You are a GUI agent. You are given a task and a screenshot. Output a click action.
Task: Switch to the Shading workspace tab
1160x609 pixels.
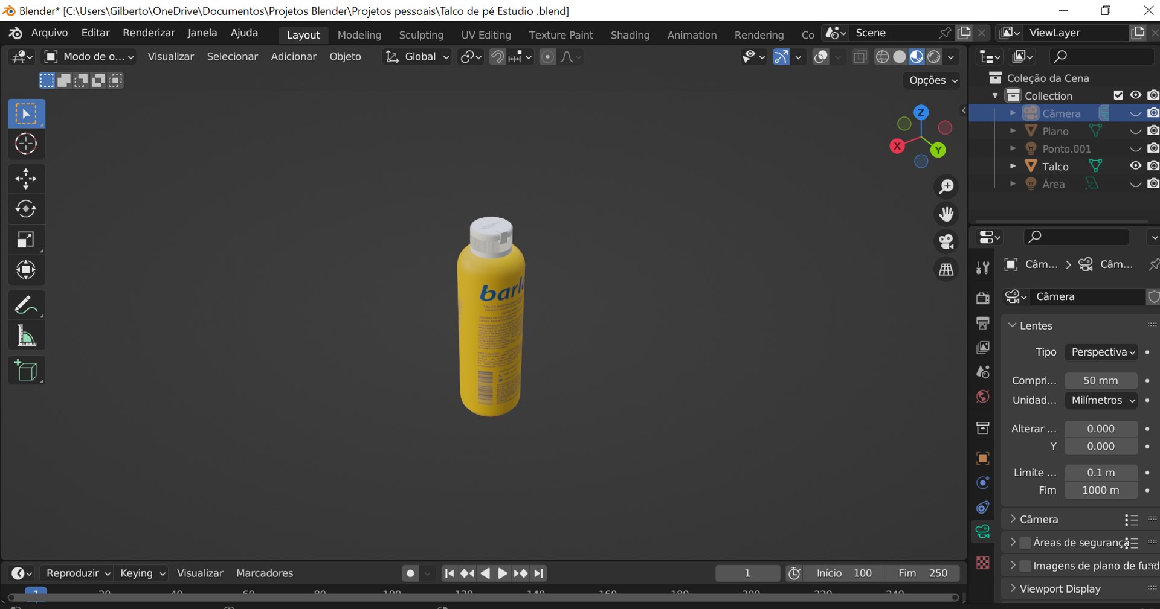click(630, 35)
